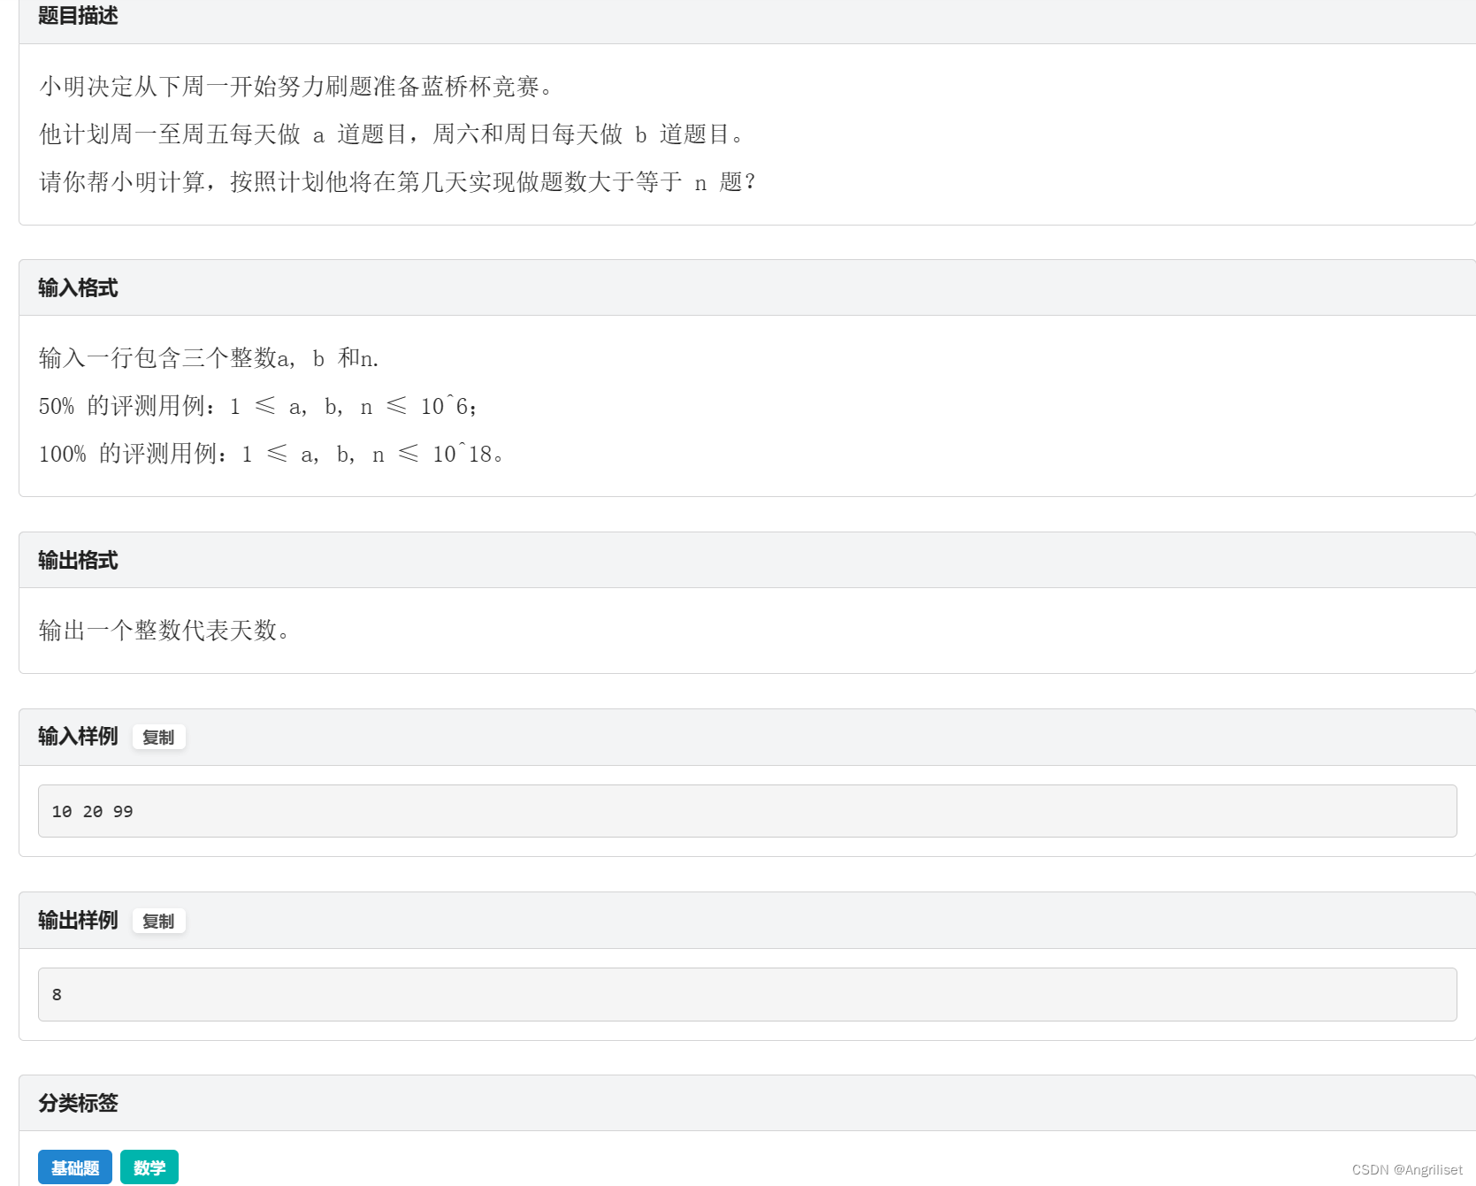This screenshot has height=1186, width=1476.
Task: Open the 数学 category tag
Action: coord(149,1167)
